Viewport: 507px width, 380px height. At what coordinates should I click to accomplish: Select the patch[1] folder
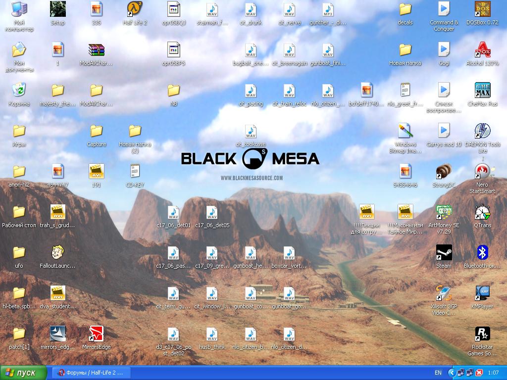[19, 333]
